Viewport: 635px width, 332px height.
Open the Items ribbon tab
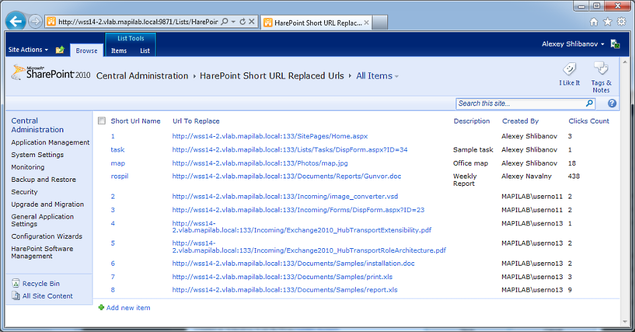tap(119, 50)
